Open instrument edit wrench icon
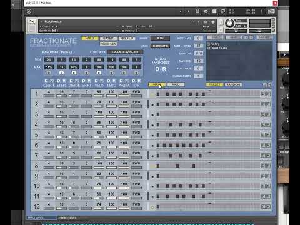 [x=32, y=21]
